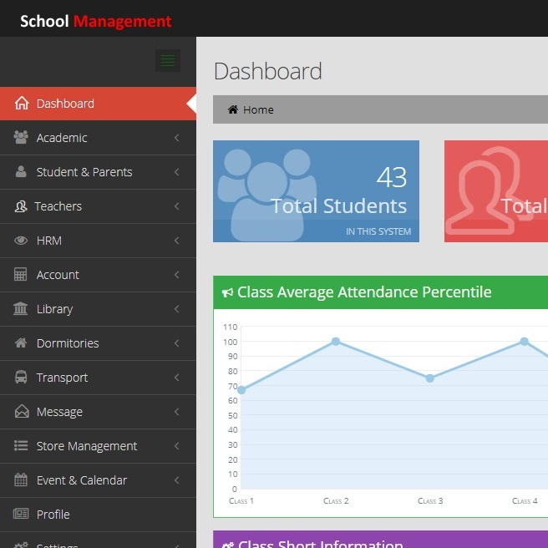Viewport: 548px width, 548px height.
Task: Open the HRM menu label
Action: tap(49, 241)
